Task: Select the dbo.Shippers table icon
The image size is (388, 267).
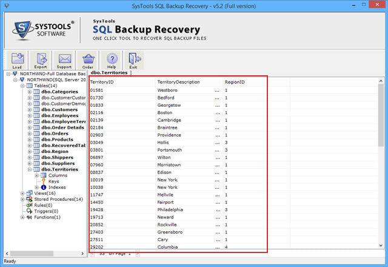Action: (x=36, y=157)
